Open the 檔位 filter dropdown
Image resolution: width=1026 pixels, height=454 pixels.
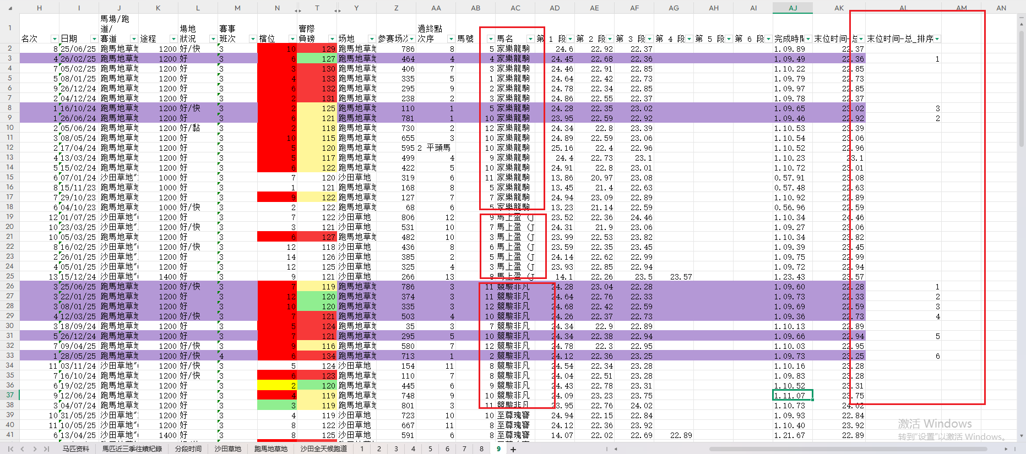tap(292, 39)
